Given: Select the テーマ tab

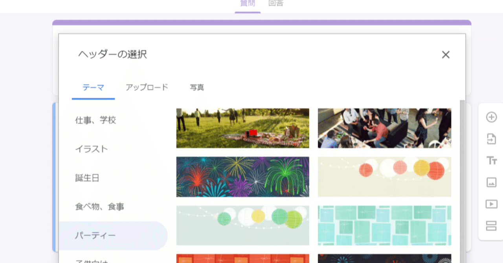Looking at the screenshot, I should pyautogui.click(x=93, y=88).
